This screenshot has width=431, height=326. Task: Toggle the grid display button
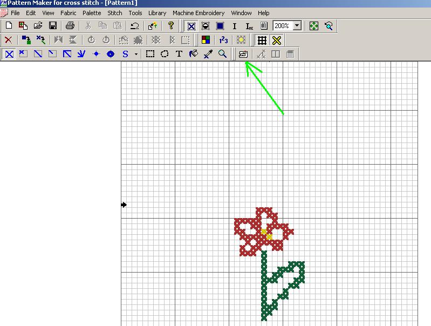click(262, 40)
